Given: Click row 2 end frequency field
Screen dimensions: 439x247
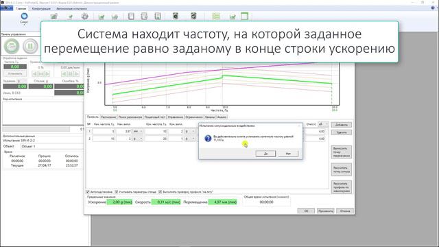Looking at the screenshot, I should [x=156, y=139].
